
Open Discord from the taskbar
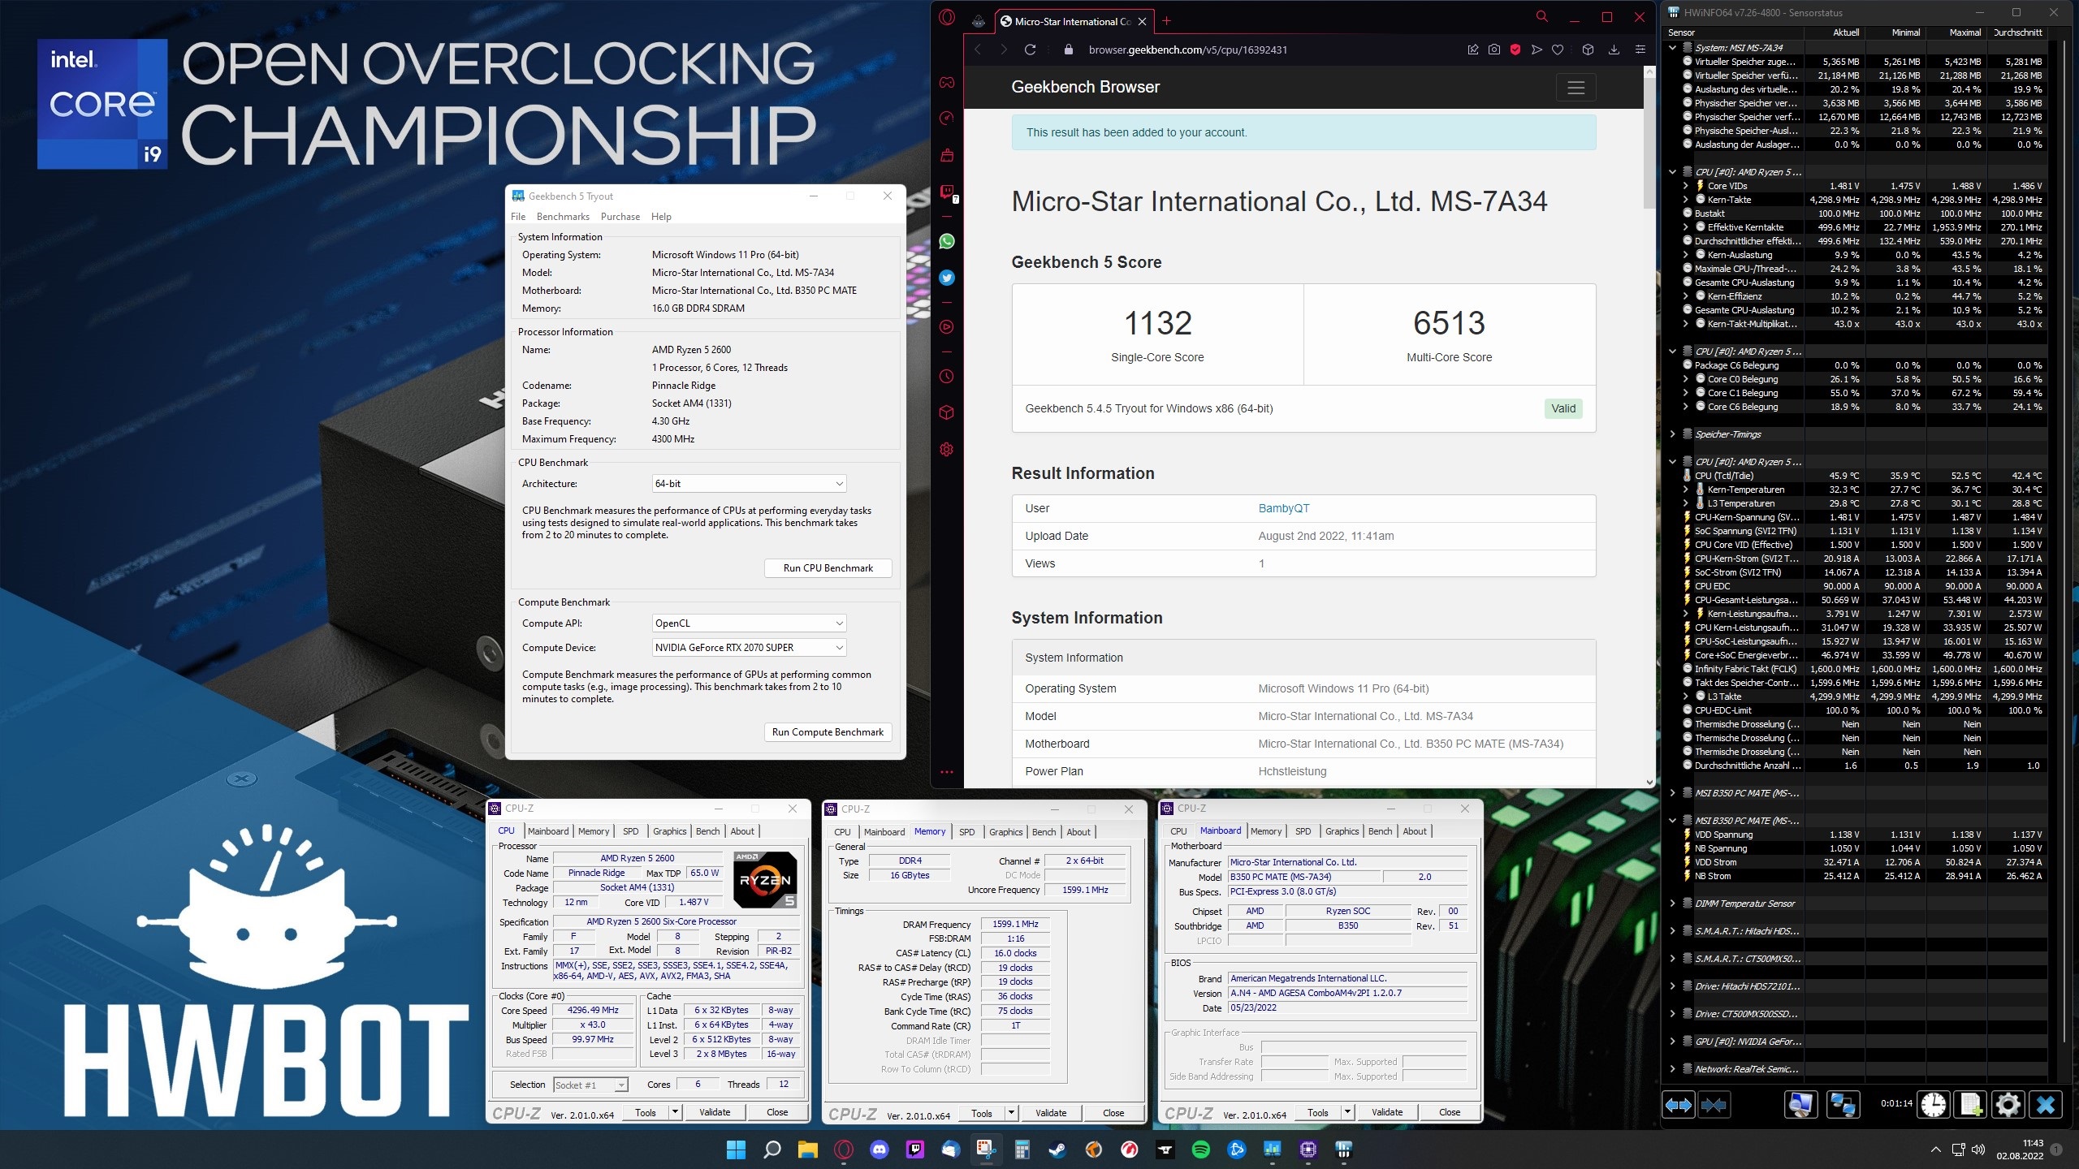tap(880, 1150)
